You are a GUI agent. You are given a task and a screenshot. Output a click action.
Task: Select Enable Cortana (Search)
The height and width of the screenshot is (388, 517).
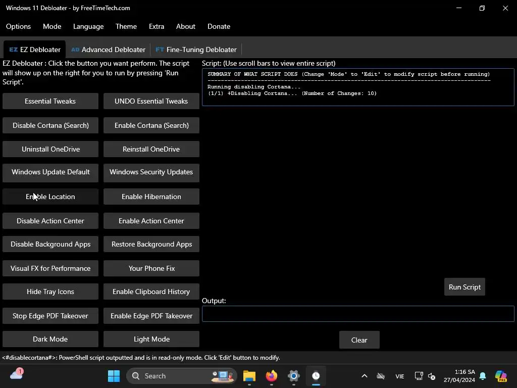pyautogui.click(x=151, y=125)
